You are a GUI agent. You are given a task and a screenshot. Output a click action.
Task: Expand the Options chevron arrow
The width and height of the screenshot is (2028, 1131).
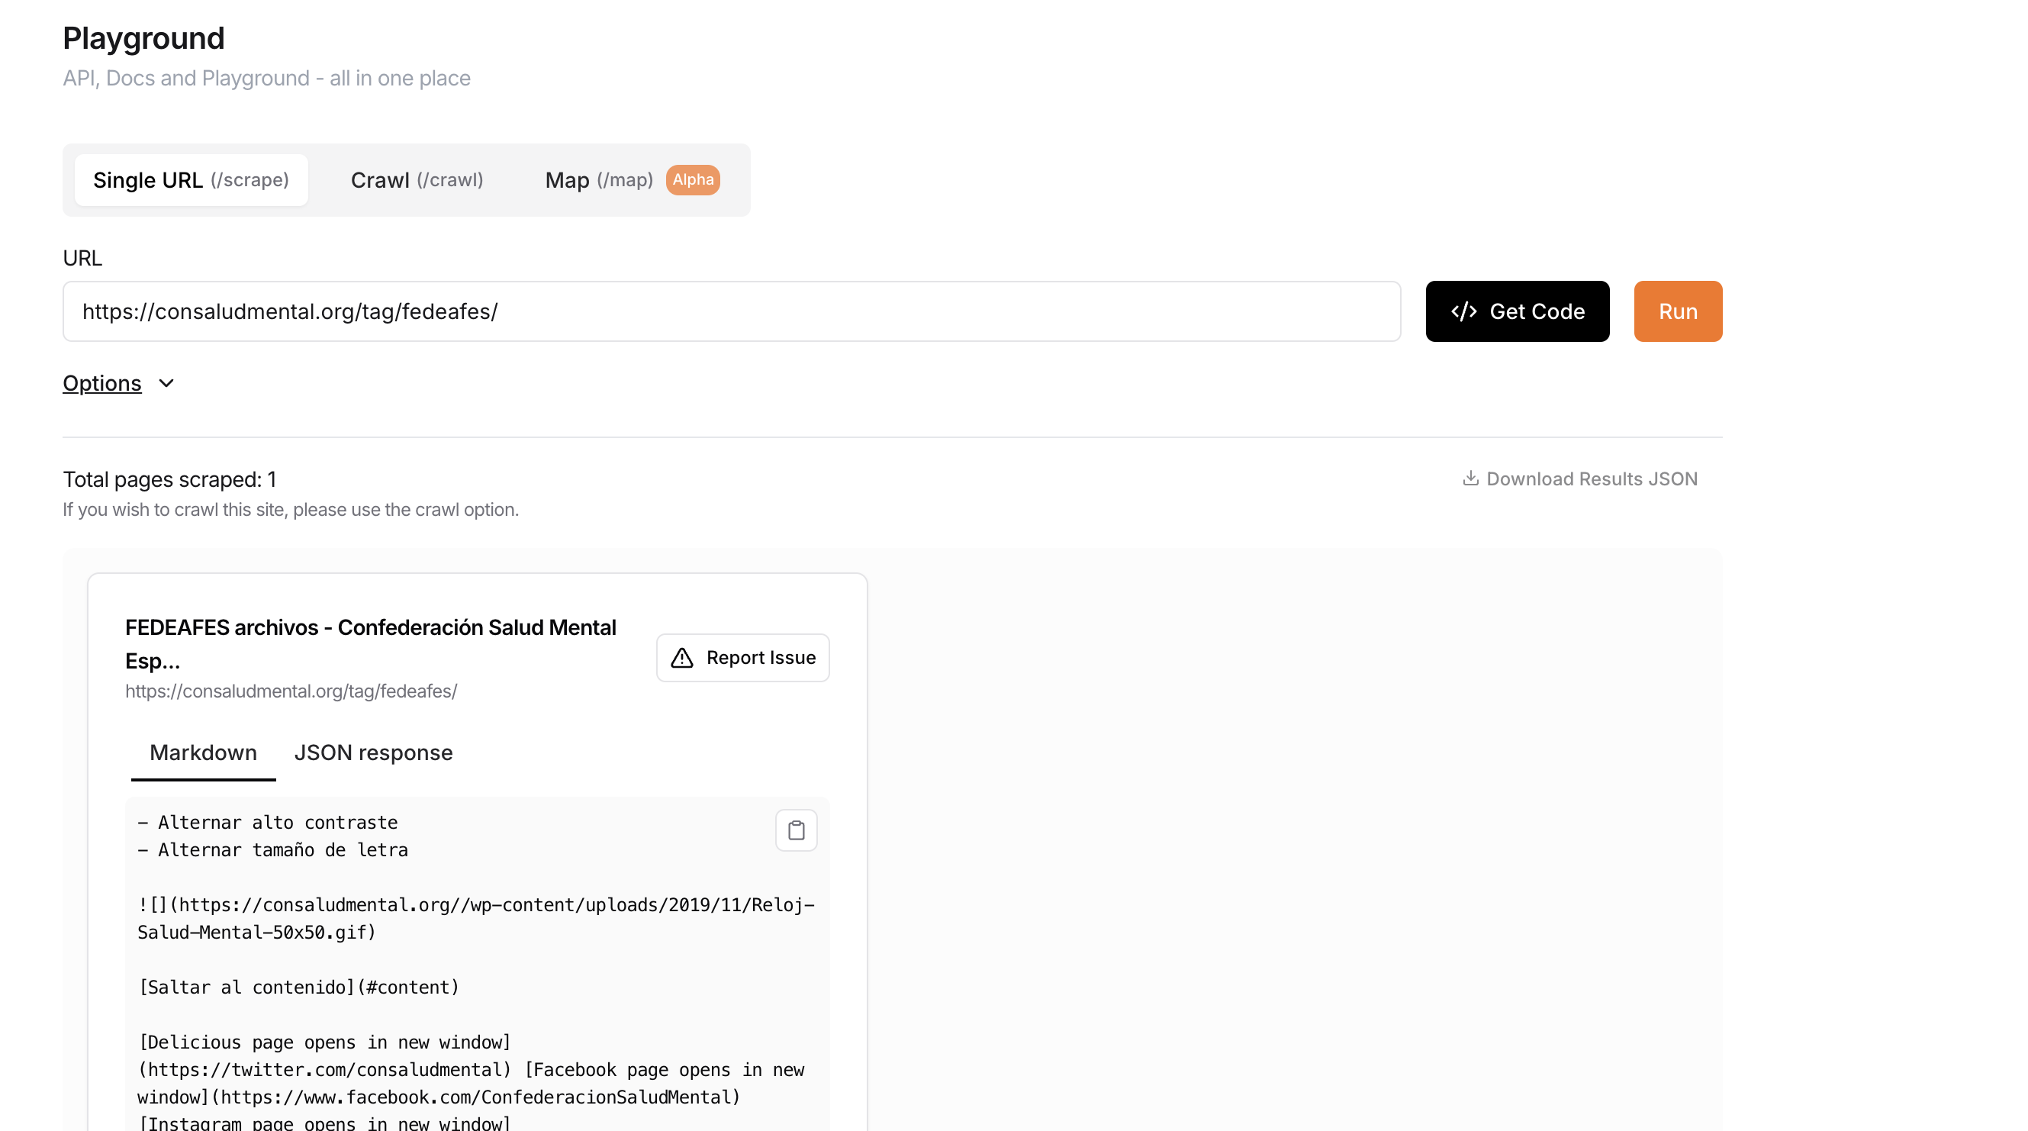[166, 384]
